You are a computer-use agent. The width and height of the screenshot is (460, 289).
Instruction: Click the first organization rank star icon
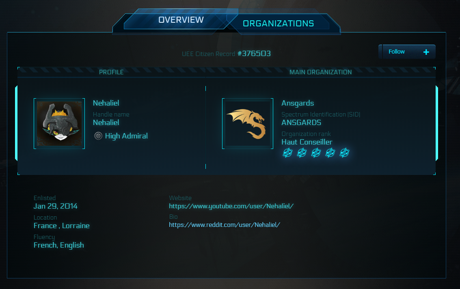click(287, 153)
